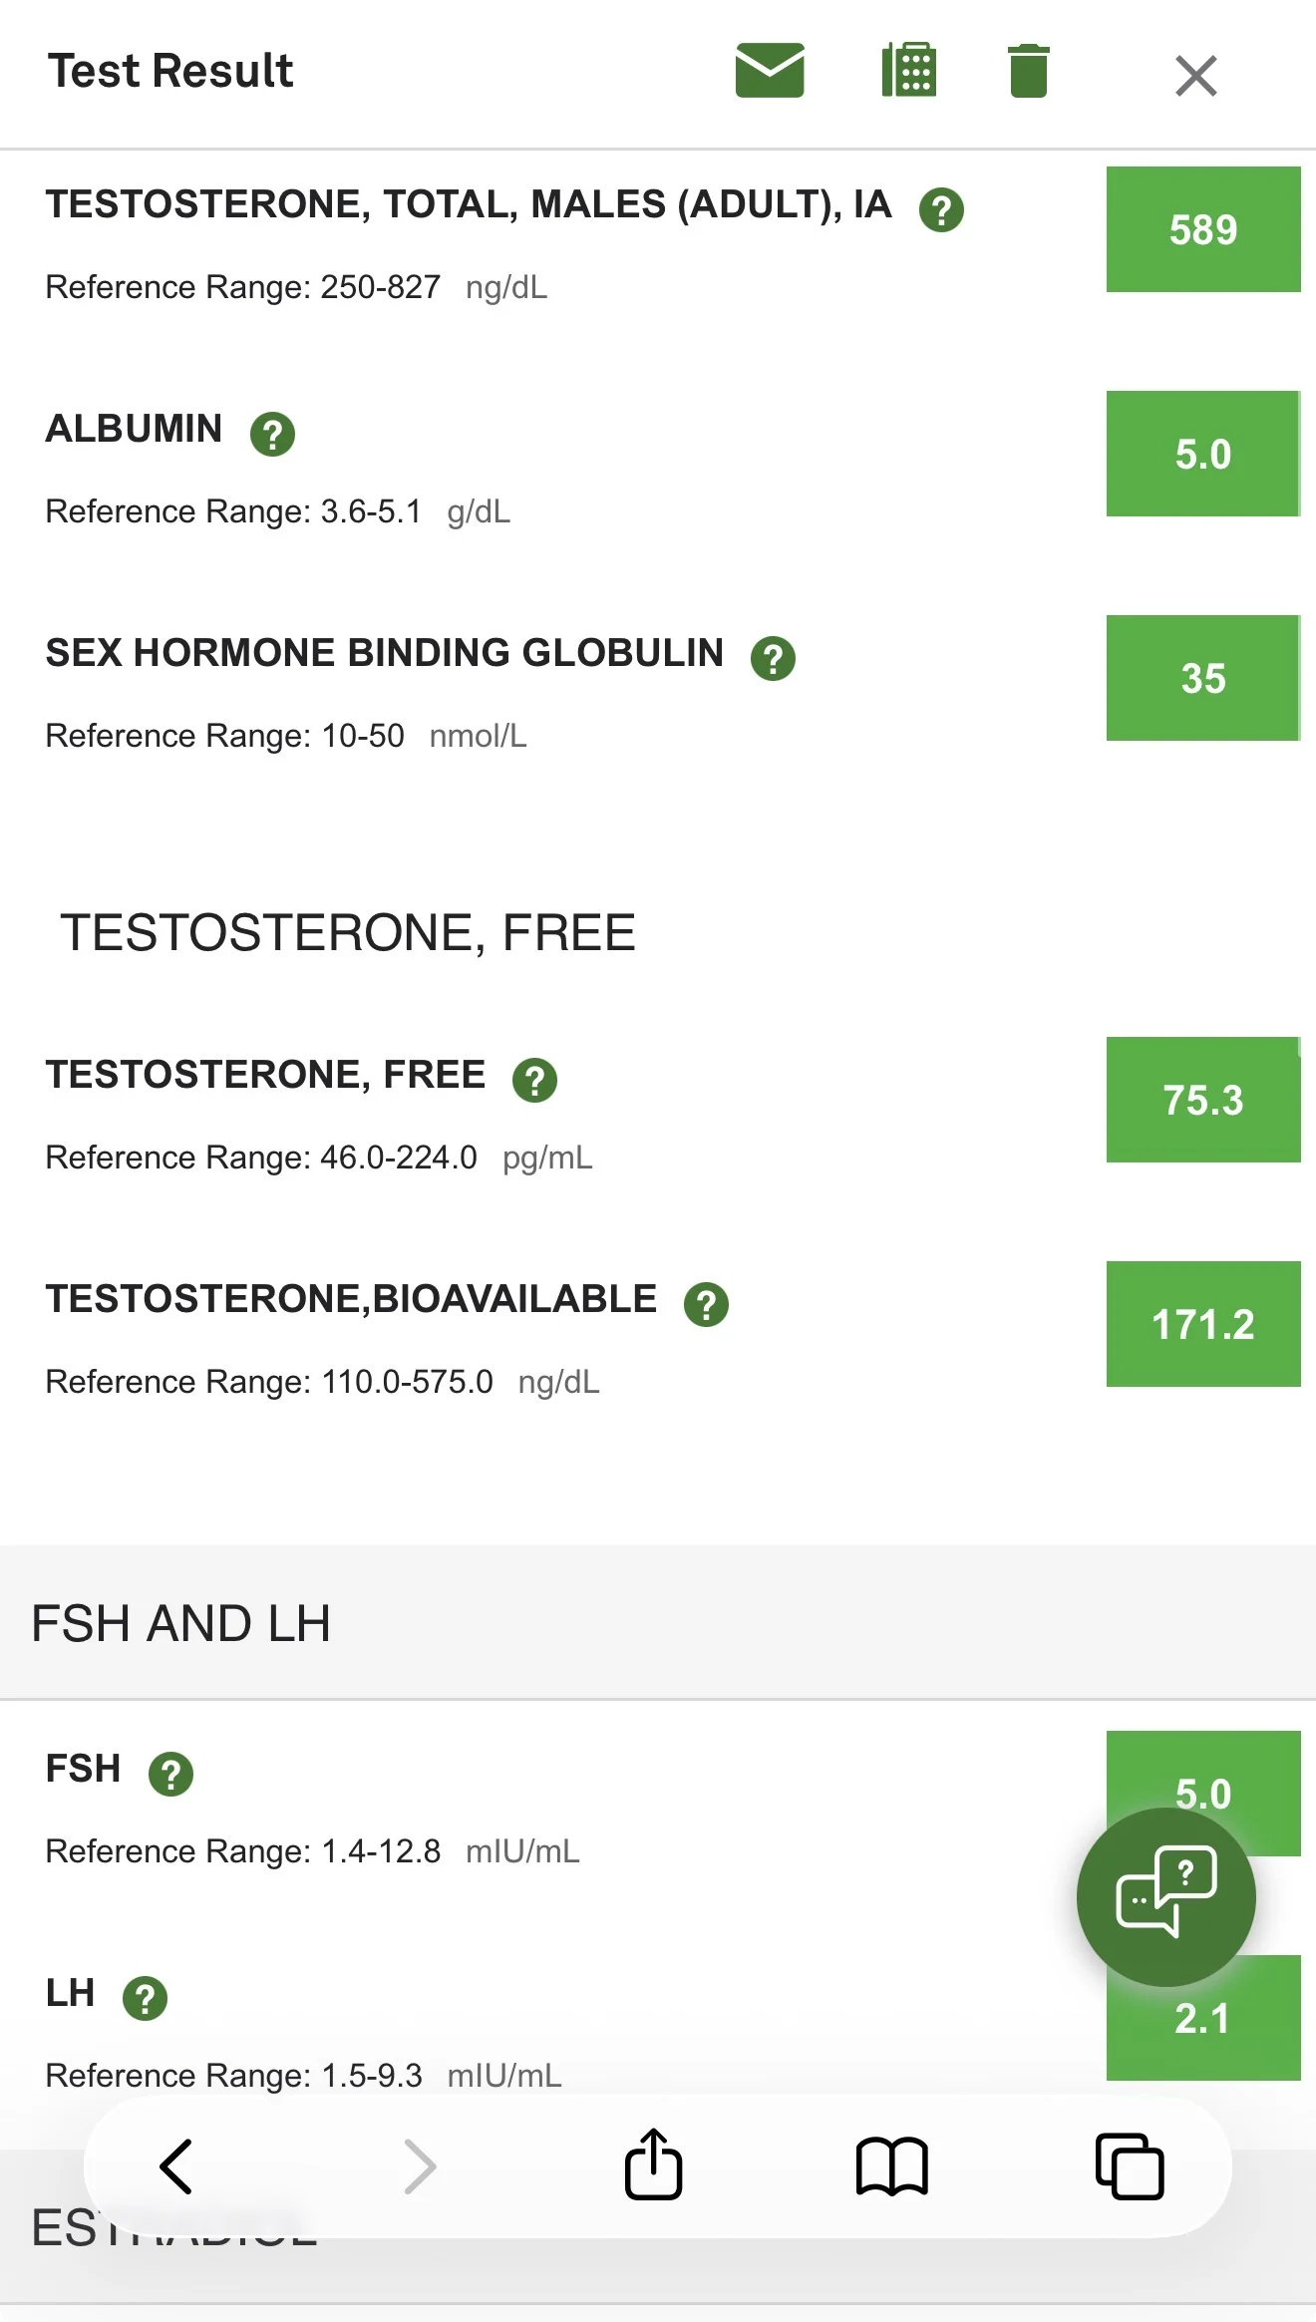Open LH help question mark

pyautogui.click(x=145, y=1998)
